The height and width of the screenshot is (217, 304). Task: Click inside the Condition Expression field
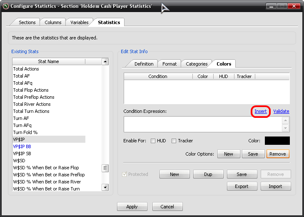point(202,124)
